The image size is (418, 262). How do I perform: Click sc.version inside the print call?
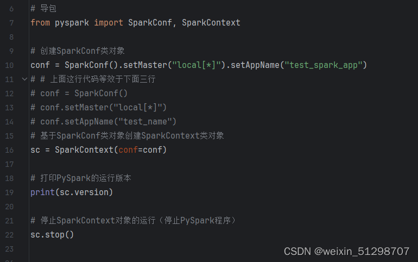(x=84, y=192)
